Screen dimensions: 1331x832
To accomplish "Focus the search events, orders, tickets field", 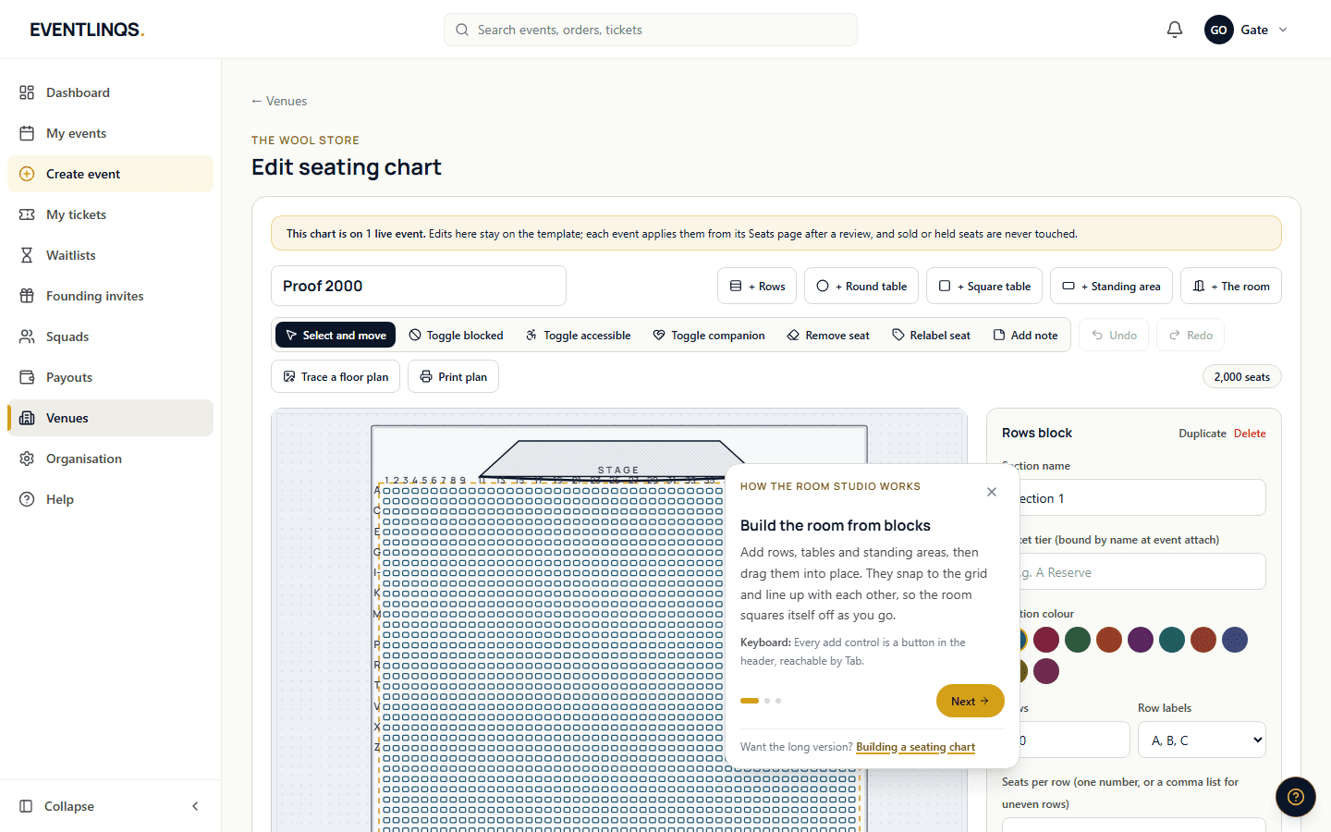I will click(x=651, y=30).
